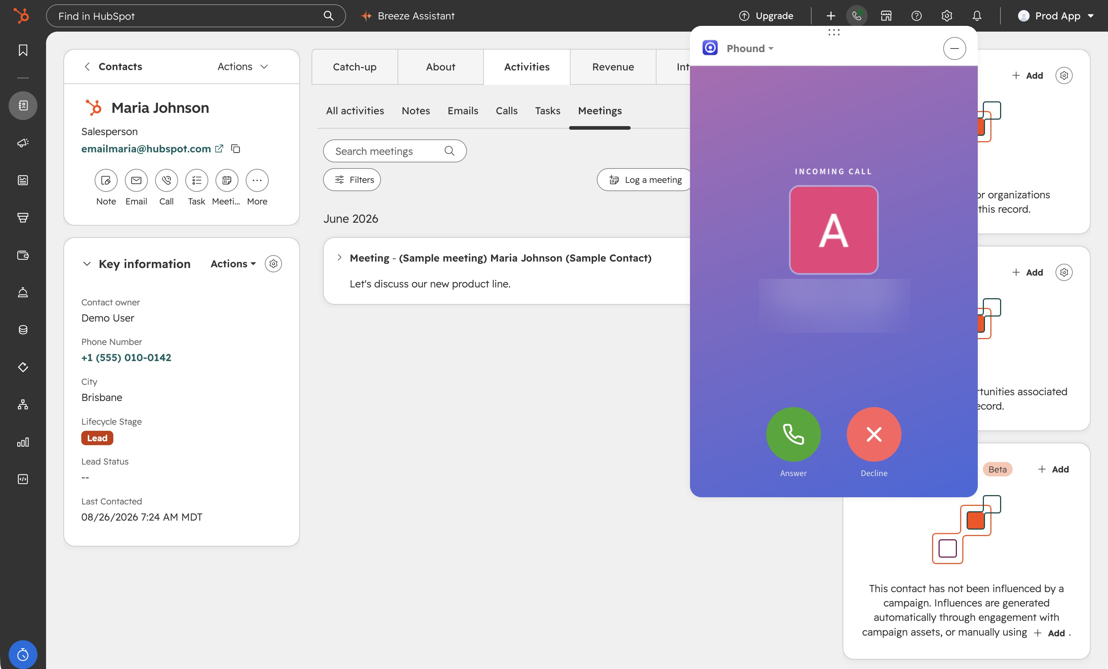Create a Note for Maria Johnson

tap(106, 180)
